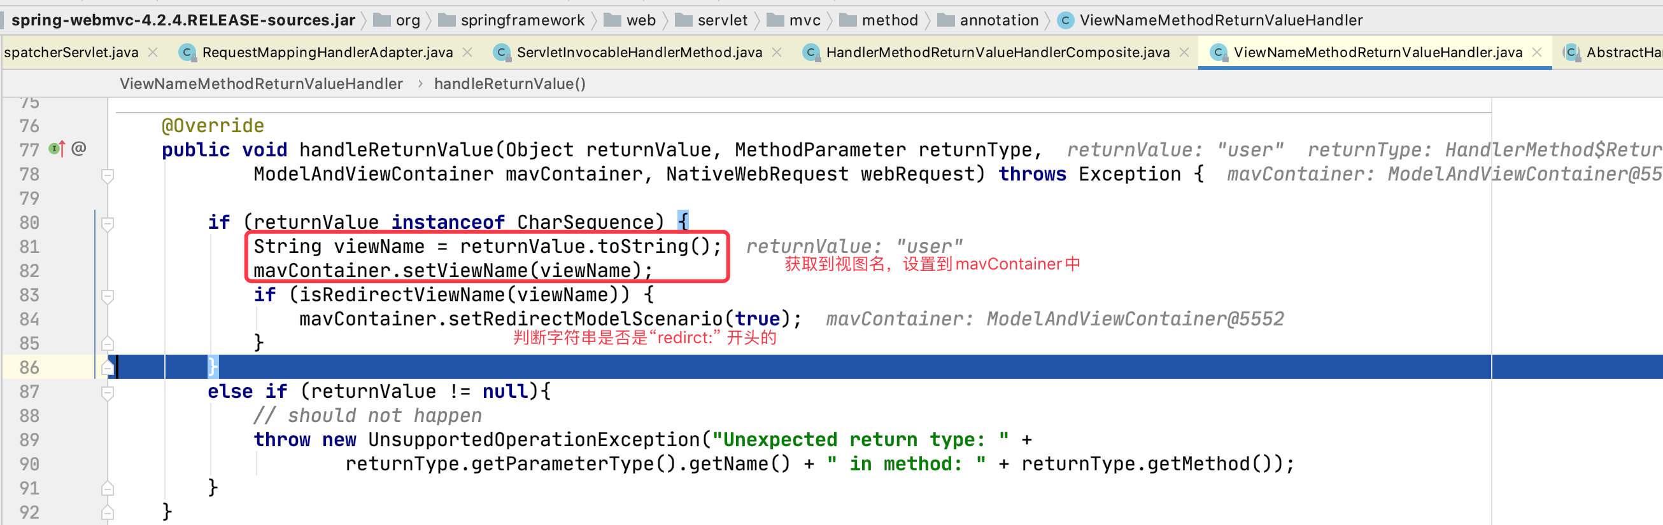The image size is (1663, 525).
Task: Close the DispatcherServlet.java tab
Action: [x=153, y=52]
